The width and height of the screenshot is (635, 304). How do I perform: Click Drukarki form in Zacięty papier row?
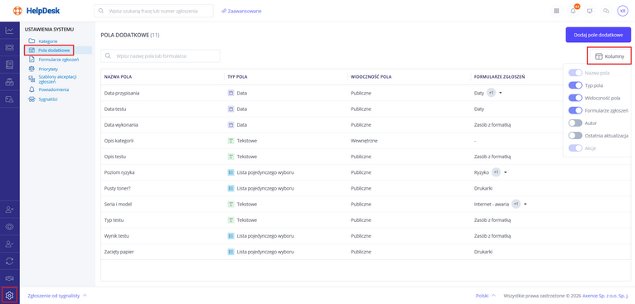coord(483,252)
